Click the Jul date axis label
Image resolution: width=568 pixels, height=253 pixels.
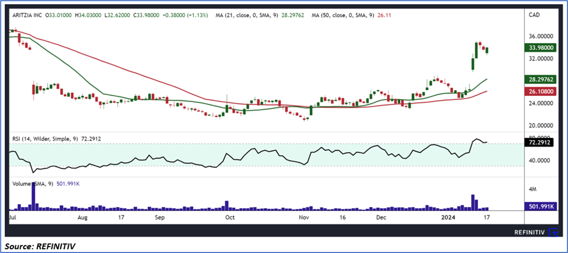(12, 218)
